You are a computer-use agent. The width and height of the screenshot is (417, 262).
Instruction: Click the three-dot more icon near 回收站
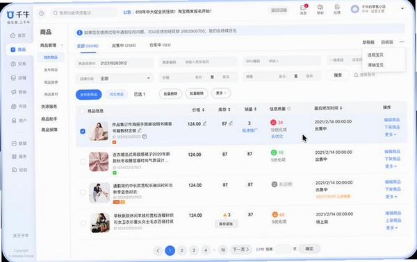click(x=402, y=42)
